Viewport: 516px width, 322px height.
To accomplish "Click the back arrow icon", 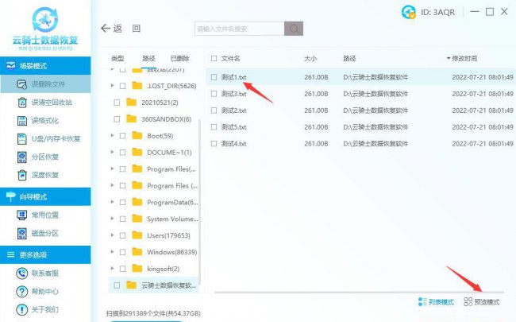I will coord(106,29).
